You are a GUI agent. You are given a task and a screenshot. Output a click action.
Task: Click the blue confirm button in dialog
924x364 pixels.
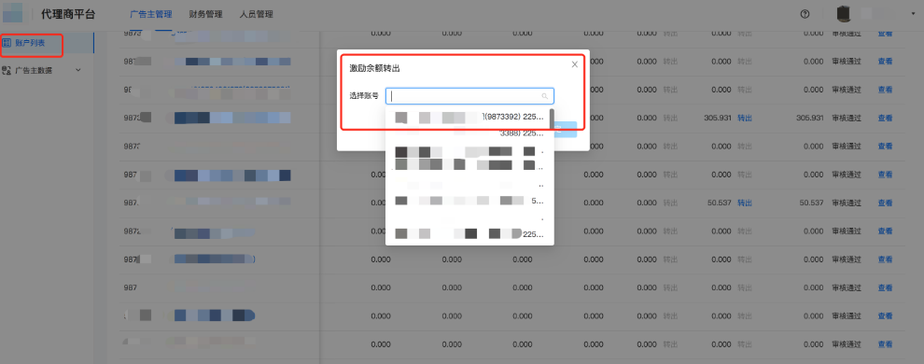(x=565, y=130)
